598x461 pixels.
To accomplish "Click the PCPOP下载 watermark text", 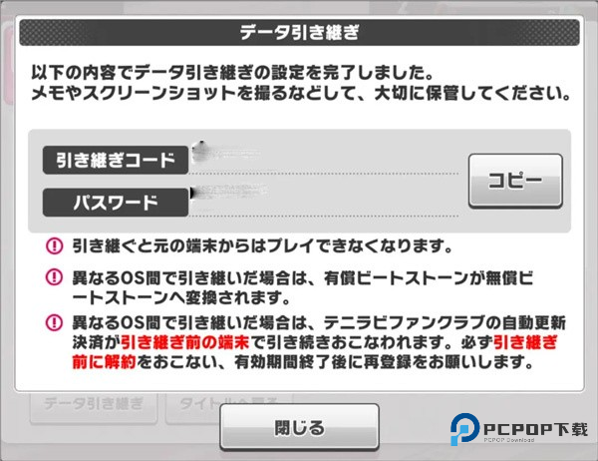I will pos(535,430).
